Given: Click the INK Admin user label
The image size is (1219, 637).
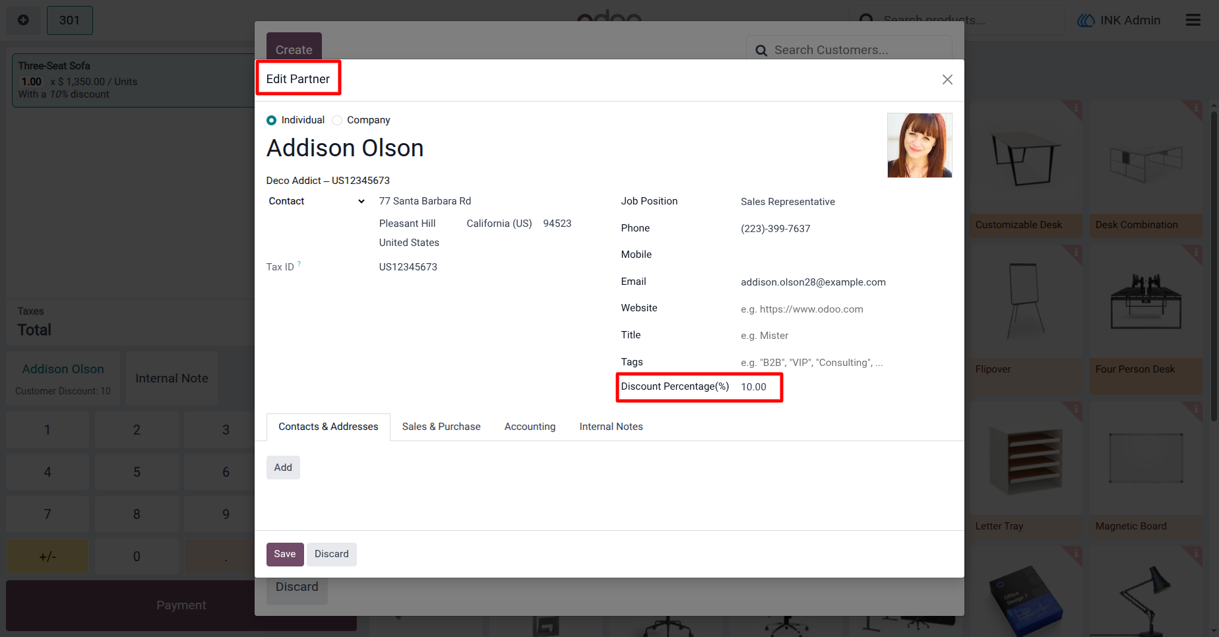Looking at the screenshot, I should click(x=1130, y=20).
